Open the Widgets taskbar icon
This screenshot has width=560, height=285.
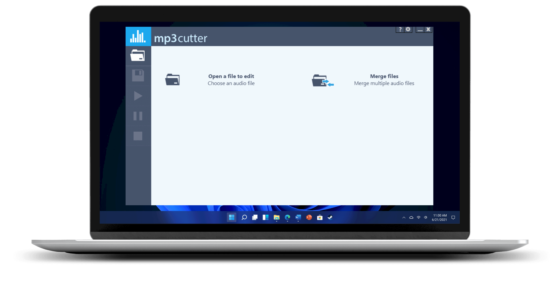pos(266,218)
